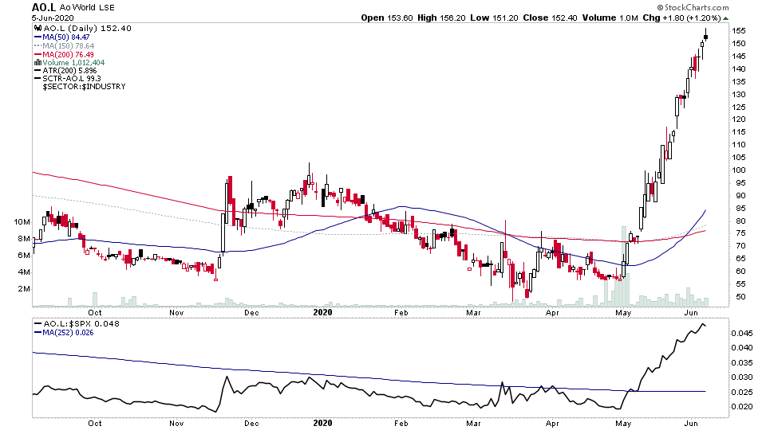Click the Chg +1.80 (+1.20%) value

tap(681, 18)
